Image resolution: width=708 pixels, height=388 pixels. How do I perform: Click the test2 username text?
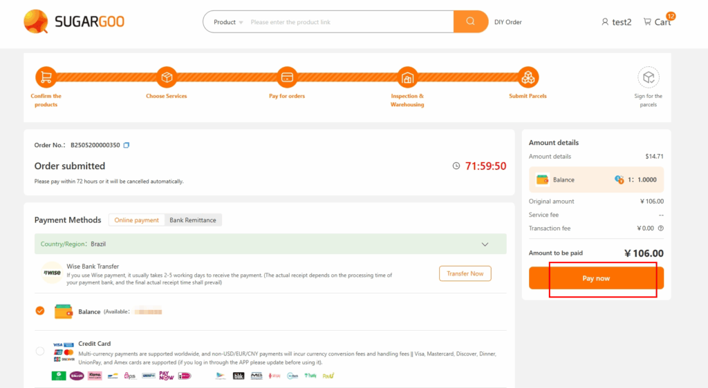coord(622,22)
